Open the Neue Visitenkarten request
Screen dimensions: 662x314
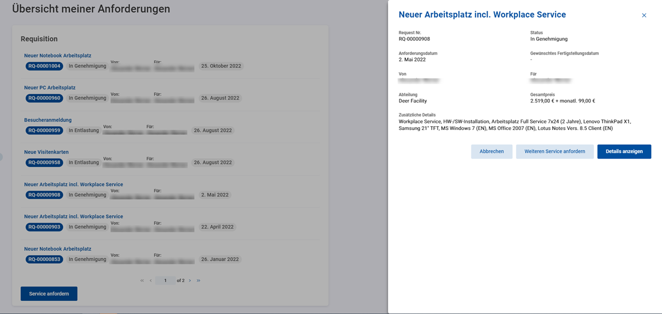46,151
